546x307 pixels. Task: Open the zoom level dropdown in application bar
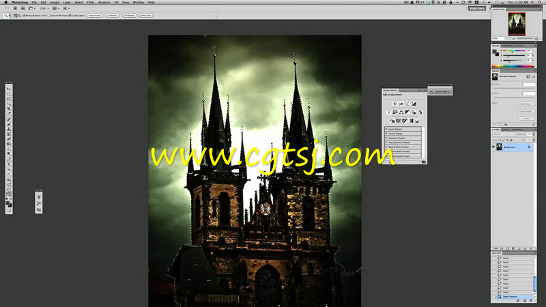(44, 8)
